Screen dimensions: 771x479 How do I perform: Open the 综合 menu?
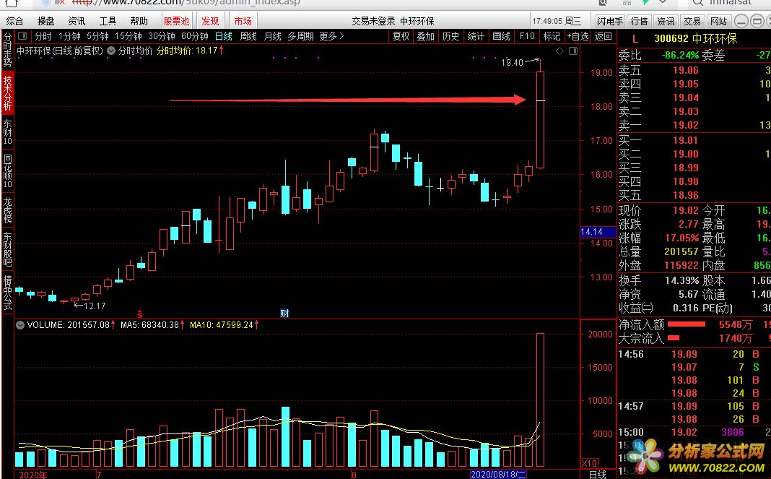coord(14,21)
